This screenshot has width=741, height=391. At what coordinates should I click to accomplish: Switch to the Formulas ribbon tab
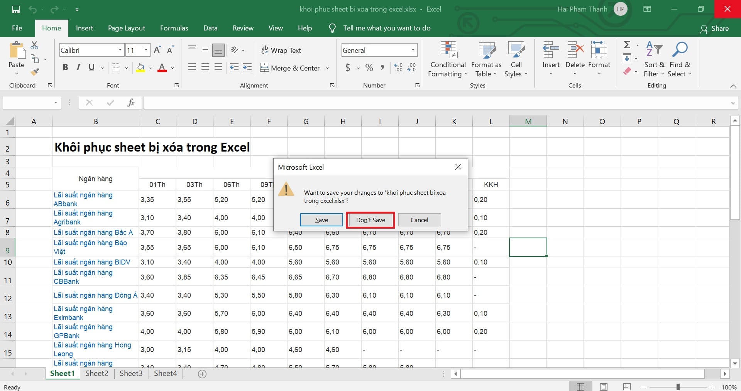[174, 28]
